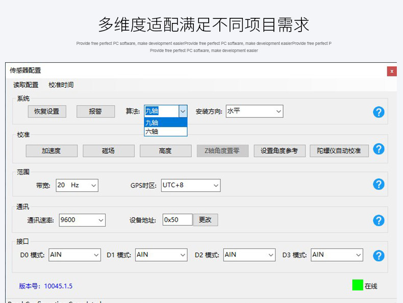Open help for the 系统 section

pos(379,112)
